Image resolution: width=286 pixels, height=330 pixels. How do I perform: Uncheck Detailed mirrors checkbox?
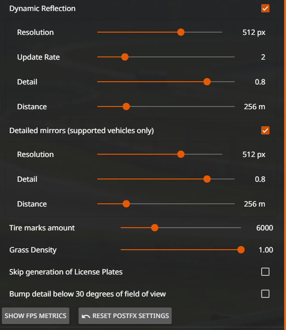coord(265,130)
